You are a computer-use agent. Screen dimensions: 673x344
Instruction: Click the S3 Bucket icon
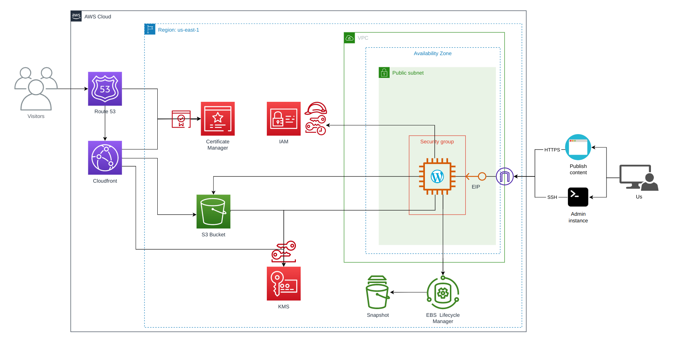213,211
